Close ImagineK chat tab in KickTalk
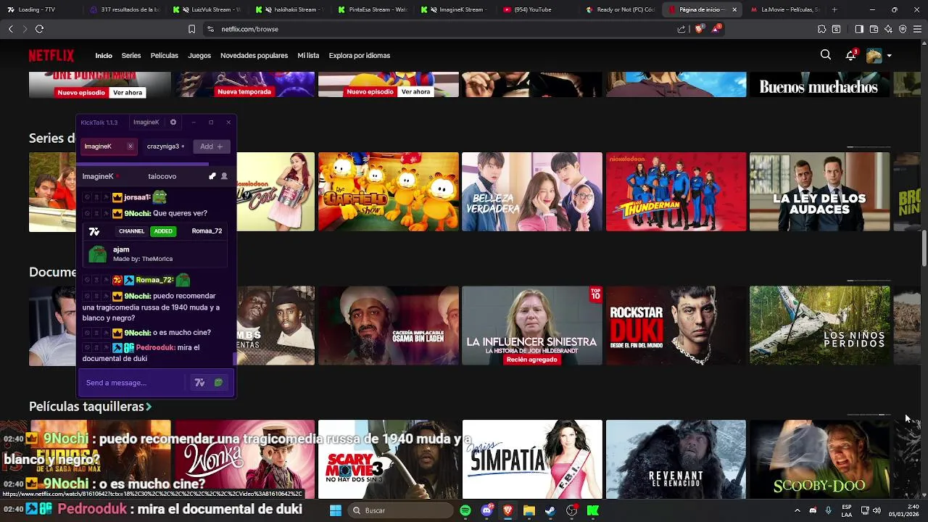928x522 pixels. tap(130, 146)
